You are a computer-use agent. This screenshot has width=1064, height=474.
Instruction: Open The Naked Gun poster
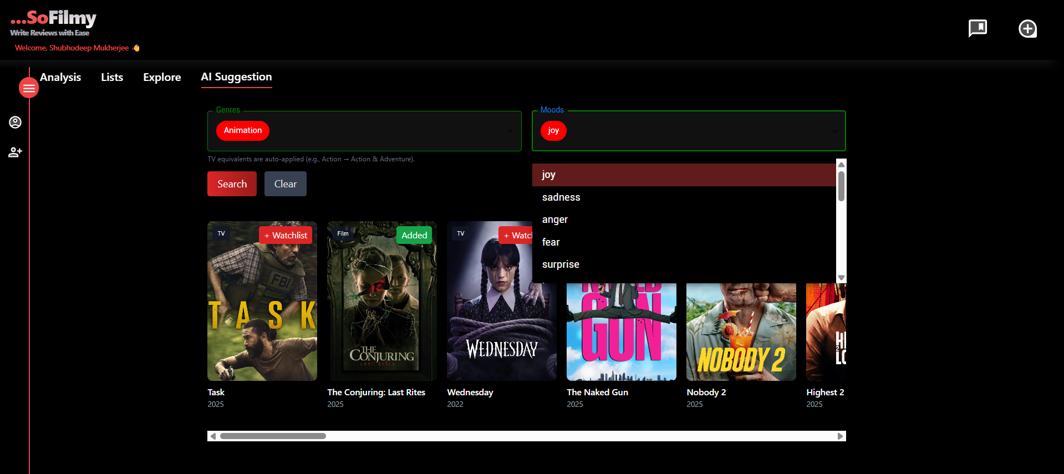coord(622,332)
